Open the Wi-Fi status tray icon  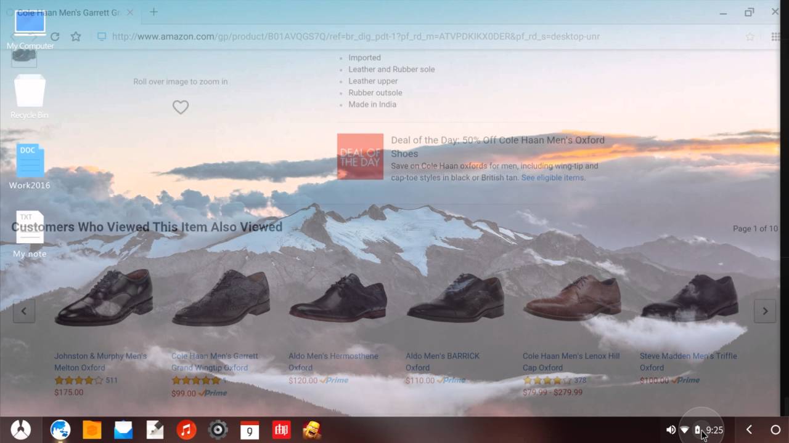click(684, 430)
